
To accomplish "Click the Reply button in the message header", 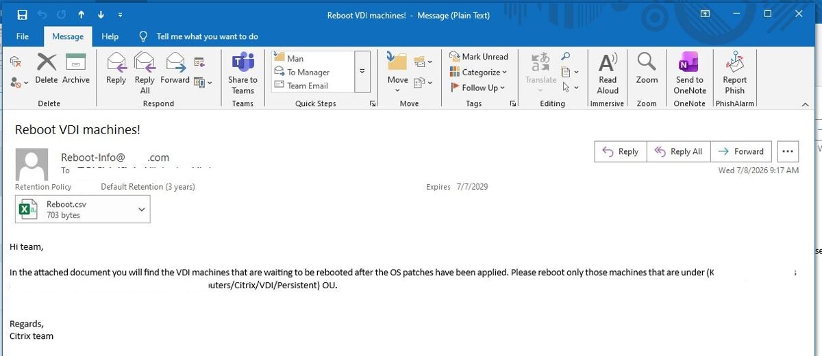I will [620, 151].
